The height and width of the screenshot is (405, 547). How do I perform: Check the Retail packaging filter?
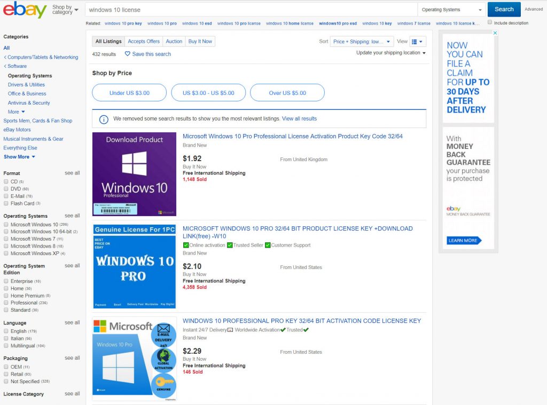point(6,375)
